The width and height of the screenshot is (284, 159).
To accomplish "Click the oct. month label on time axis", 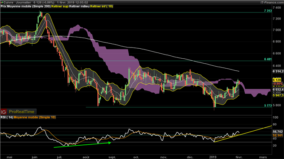I will click(x=136, y=157).
